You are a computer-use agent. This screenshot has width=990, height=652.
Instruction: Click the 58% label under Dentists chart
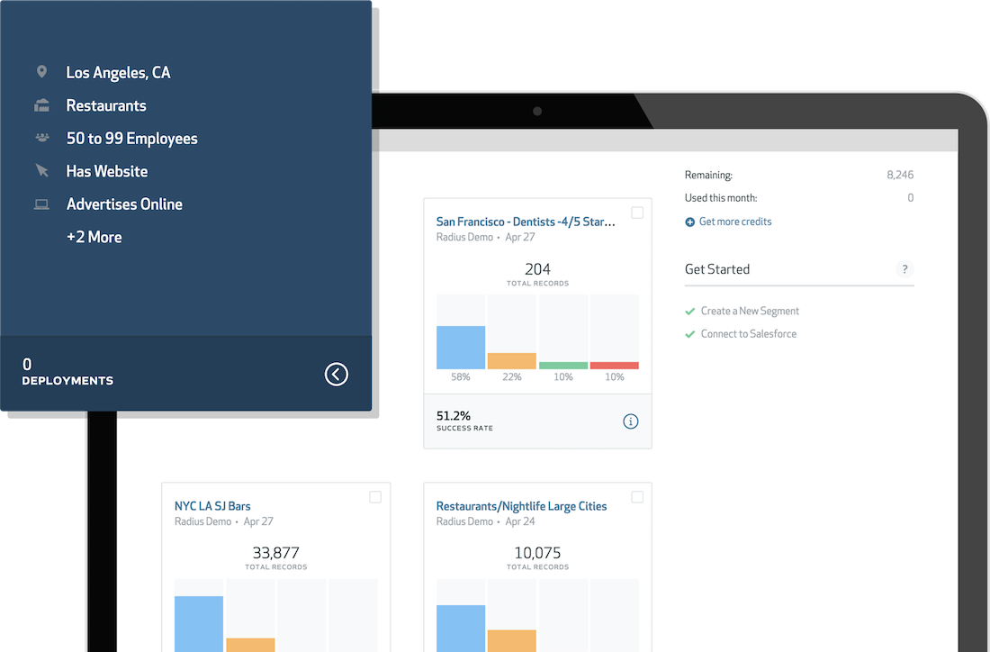point(461,377)
